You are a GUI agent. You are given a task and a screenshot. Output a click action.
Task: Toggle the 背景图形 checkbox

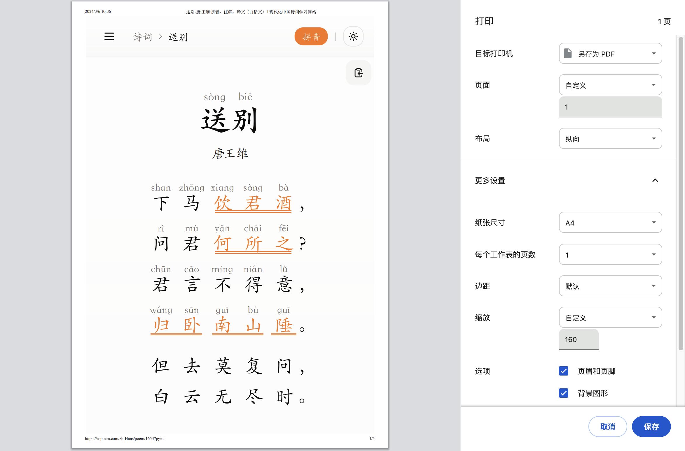pos(564,393)
